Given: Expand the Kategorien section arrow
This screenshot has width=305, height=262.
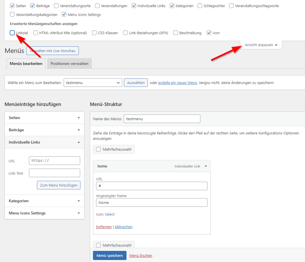Looking at the screenshot, I should tap(79, 201).
